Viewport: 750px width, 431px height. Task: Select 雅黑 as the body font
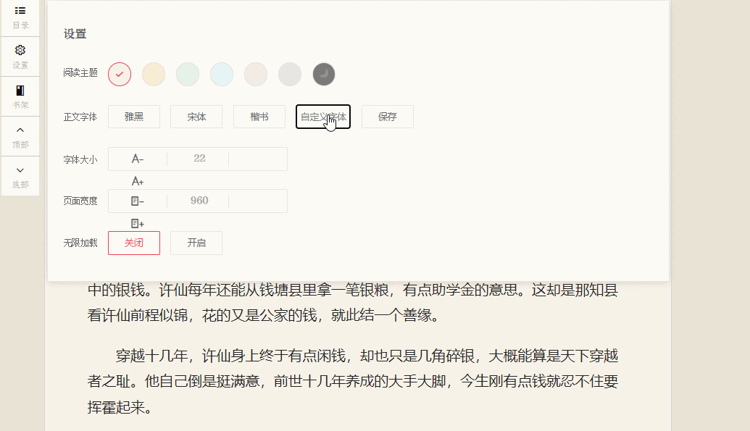(x=133, y=116)
